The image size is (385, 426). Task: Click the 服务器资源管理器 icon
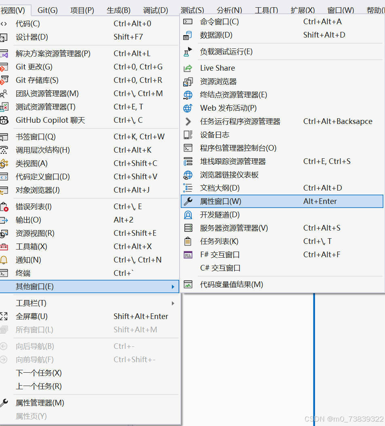(x=188, y=228)
